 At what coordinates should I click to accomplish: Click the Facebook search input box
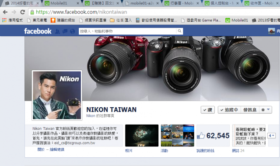(127, 31)
